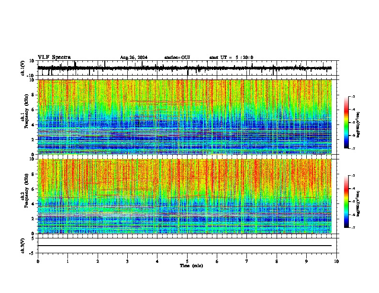Click the time axis tick label "5"
The height and width of the screenshot is (293, 379).
pos(187,261)
